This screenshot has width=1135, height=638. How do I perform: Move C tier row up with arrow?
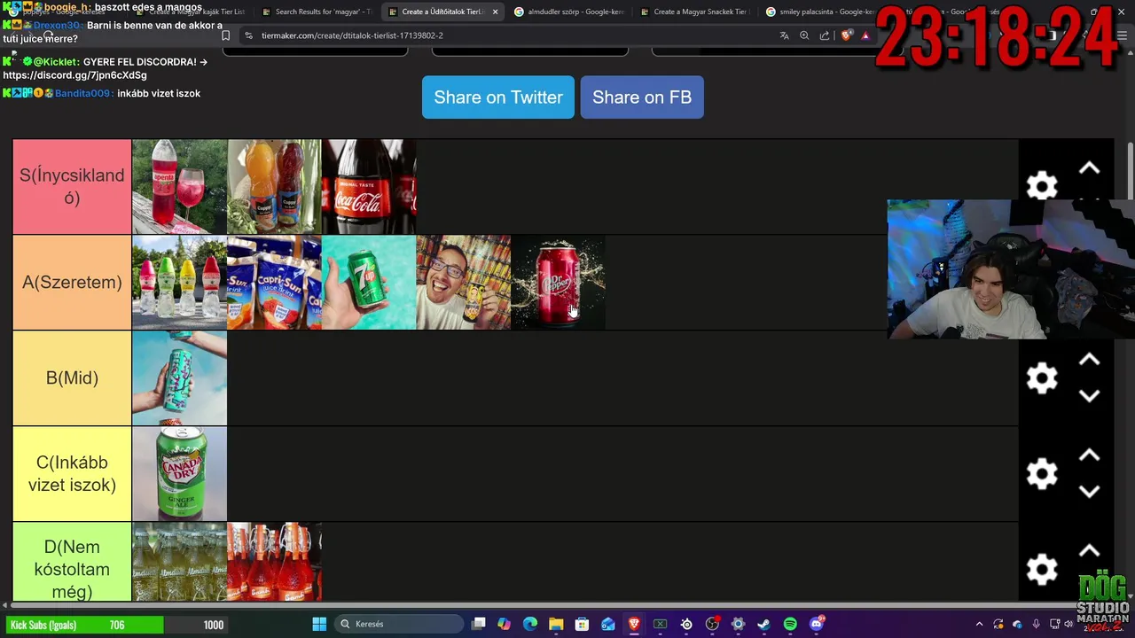click(1089, 455)
